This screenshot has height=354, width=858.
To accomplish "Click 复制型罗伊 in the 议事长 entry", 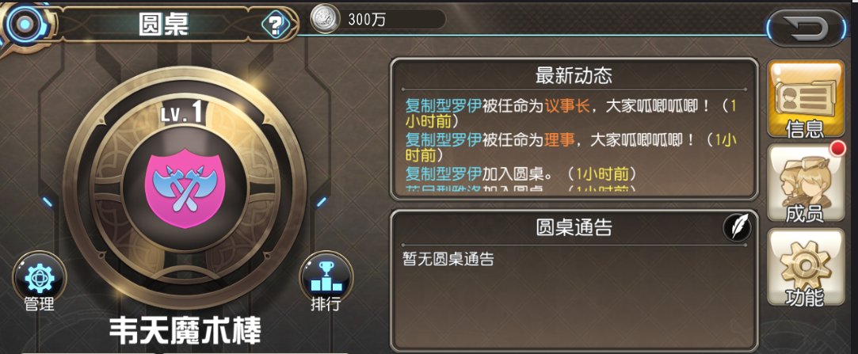I will click(443, 106).
